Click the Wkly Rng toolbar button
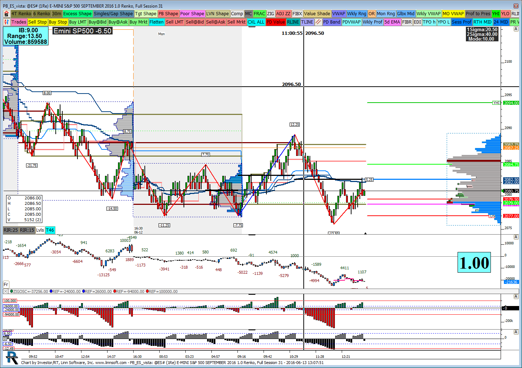The height and width of the screenshot is (368, 522). pyautogui.click(x=357, y=14)
